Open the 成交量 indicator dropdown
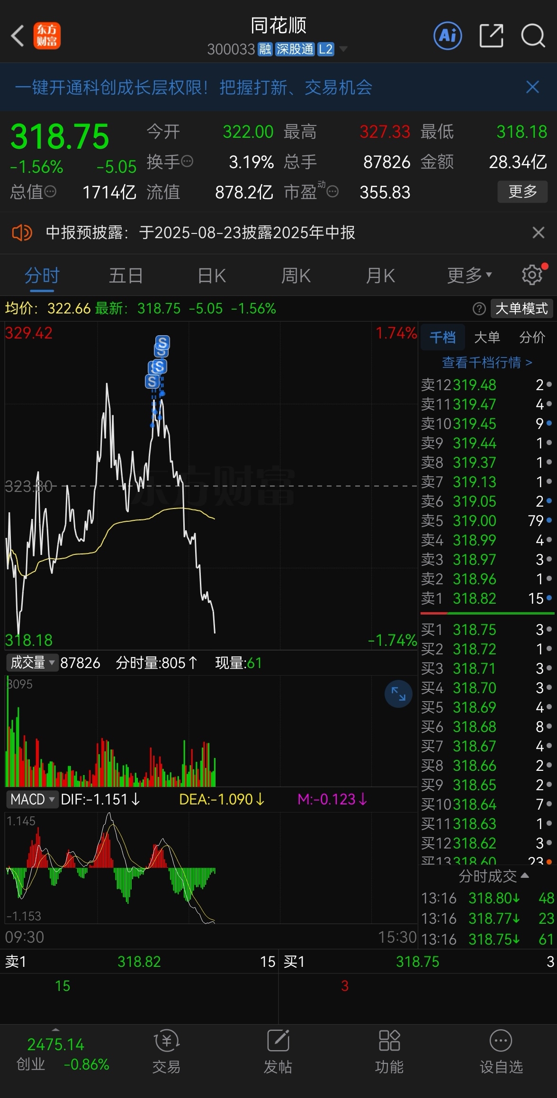This screenshot has height=1098, width=557. (32, 662)
